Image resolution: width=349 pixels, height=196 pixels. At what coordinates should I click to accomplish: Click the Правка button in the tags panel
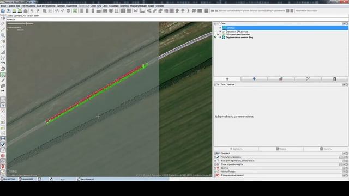pos(281,149)
